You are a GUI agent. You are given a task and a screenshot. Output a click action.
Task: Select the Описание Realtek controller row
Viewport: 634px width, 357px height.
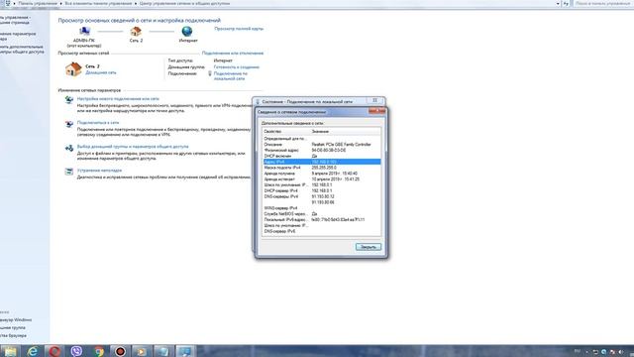click(321, 145)
